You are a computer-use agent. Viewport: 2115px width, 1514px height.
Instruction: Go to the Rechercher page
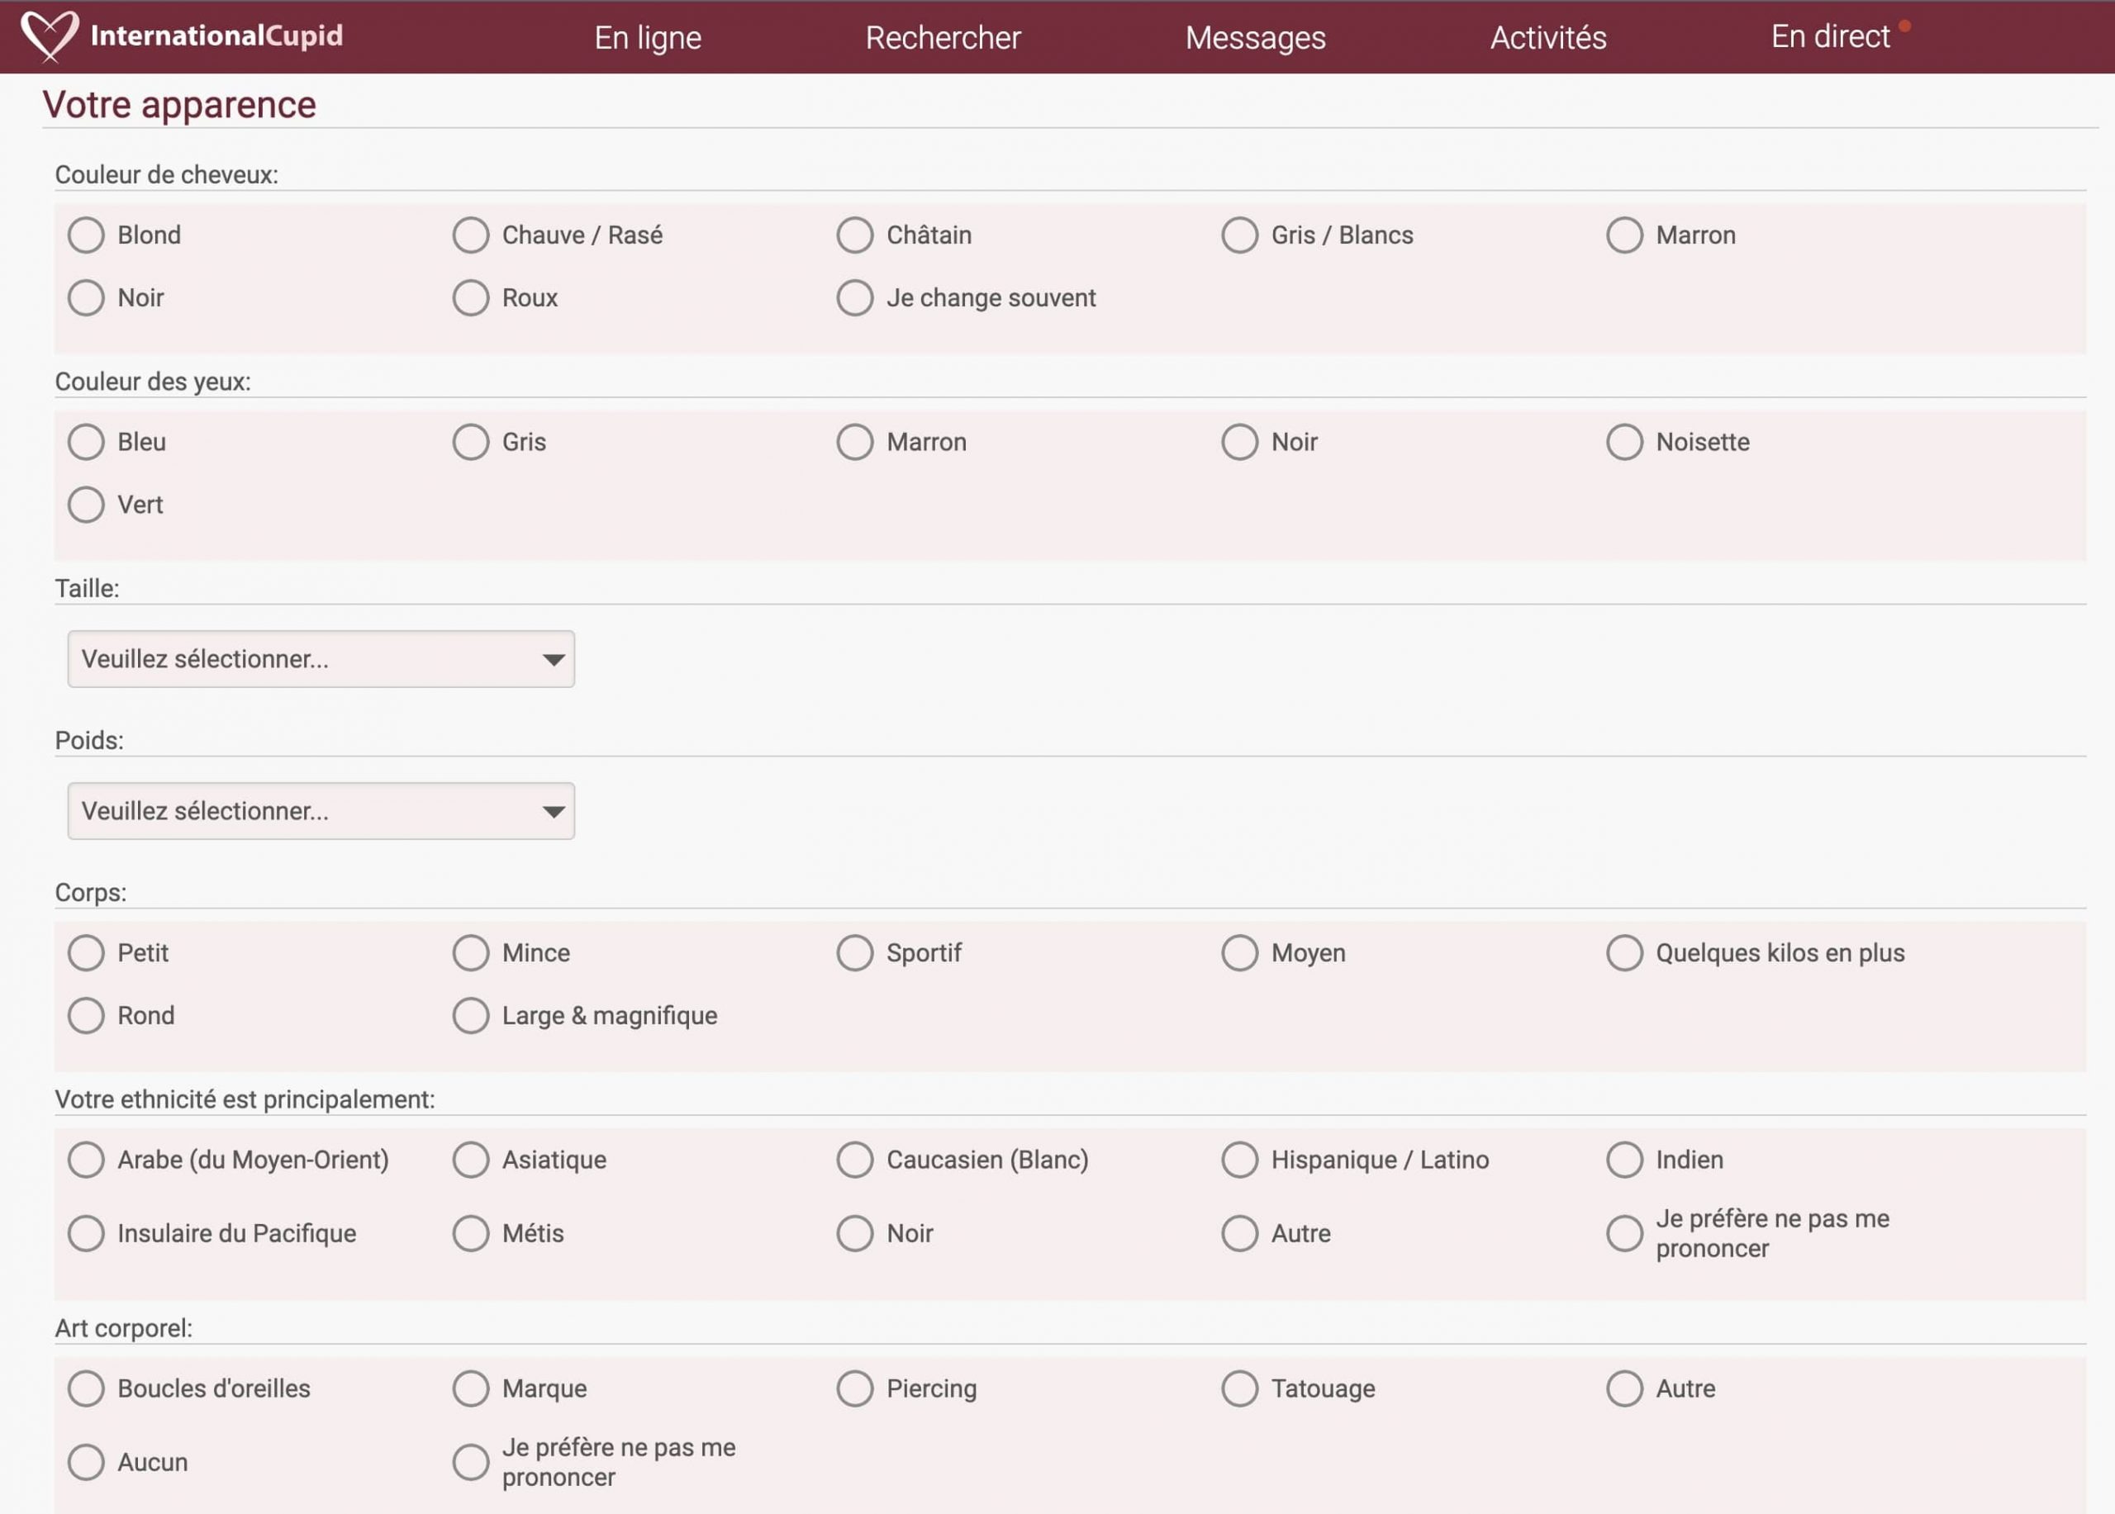coord(942,37)
